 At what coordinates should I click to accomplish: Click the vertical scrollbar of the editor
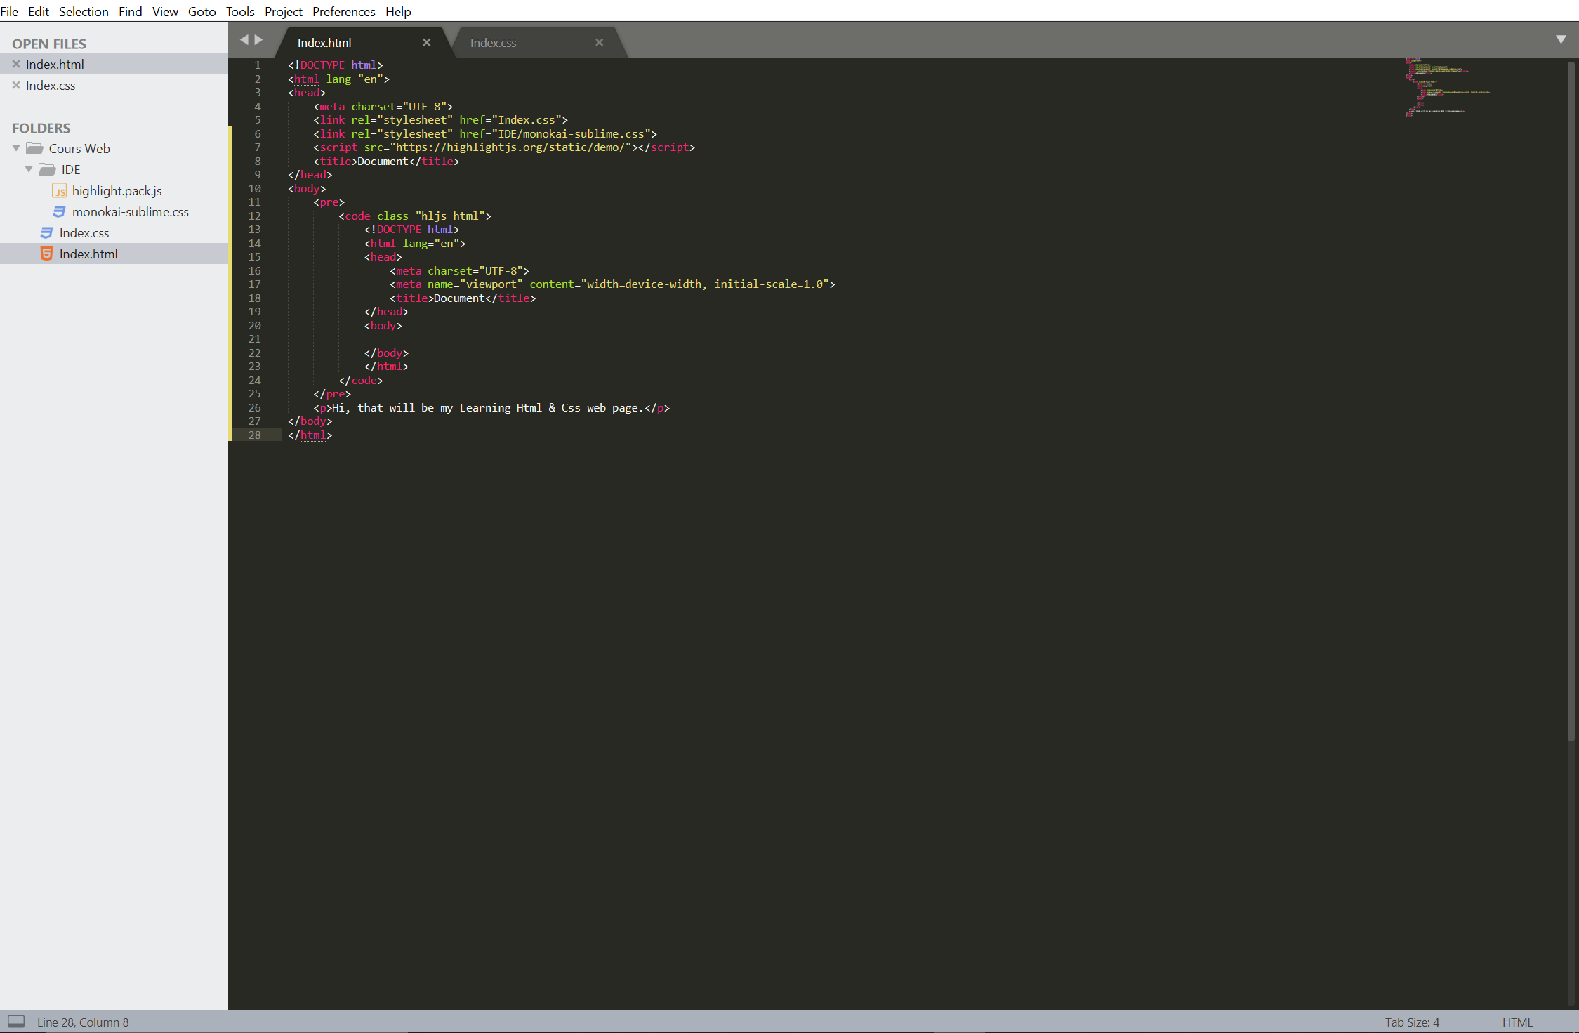(x=1571, y=400)
